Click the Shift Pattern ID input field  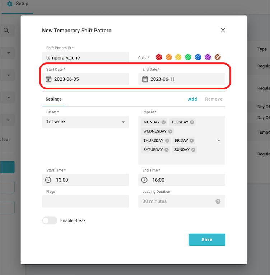click(x=85, y=57)
